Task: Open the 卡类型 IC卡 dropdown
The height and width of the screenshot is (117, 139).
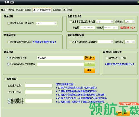Action: coord(105,22)
